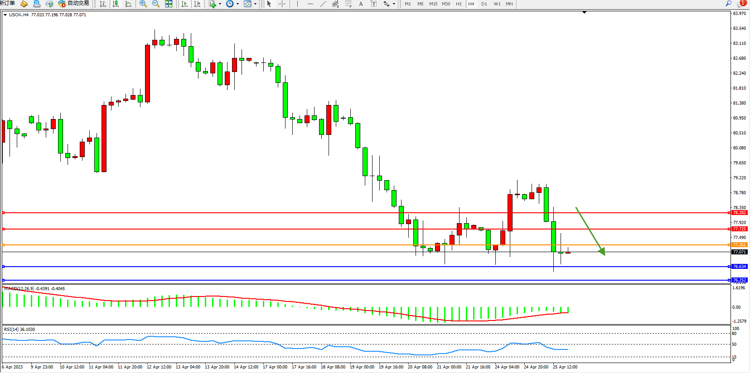This screenshot has width=750, height=373.
Task: Switch to the D1 timeframe
Action: (484, 4)
